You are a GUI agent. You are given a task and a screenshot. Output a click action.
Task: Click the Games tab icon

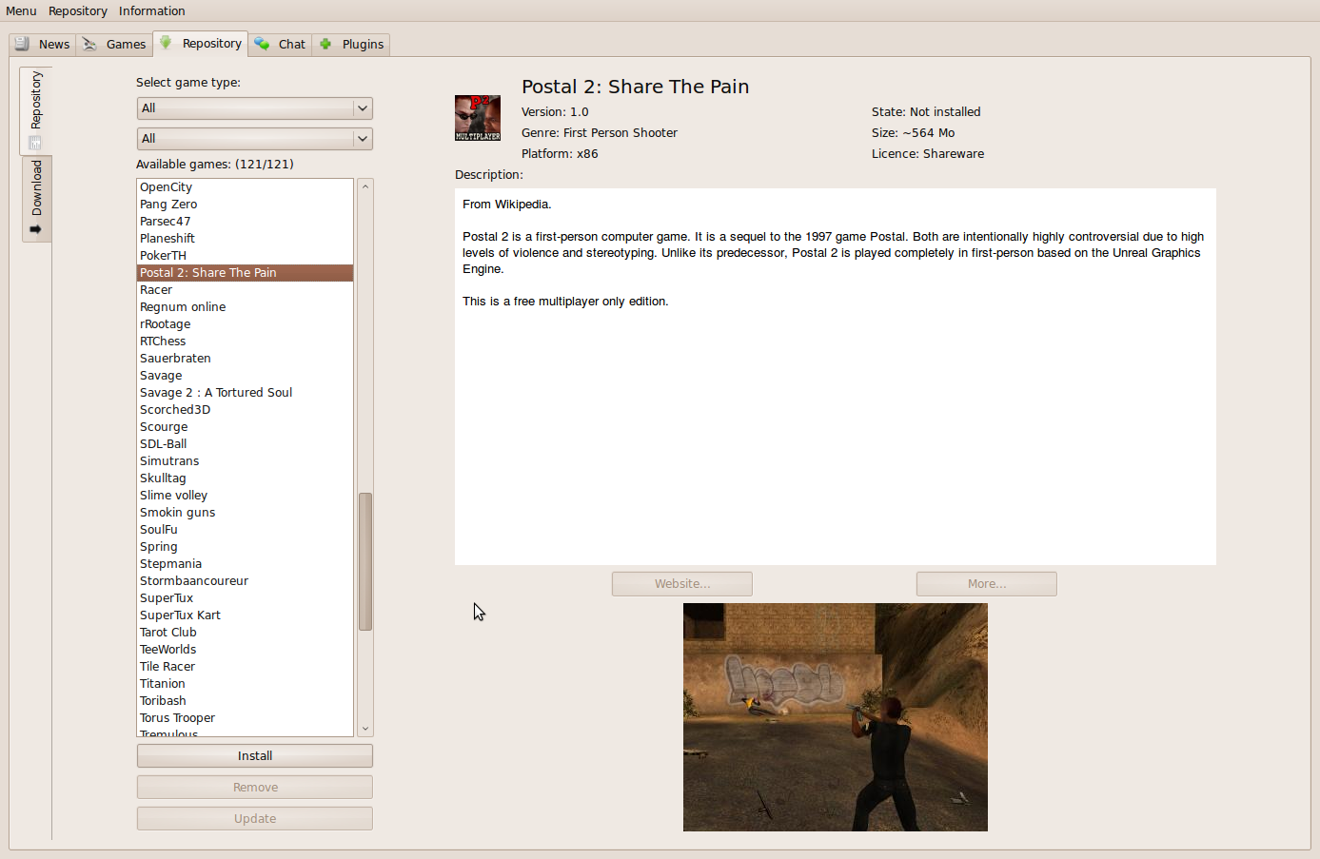coord(90,44)
